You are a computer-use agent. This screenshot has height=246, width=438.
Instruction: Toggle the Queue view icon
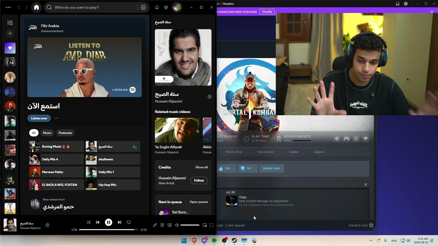coord(162,225)
